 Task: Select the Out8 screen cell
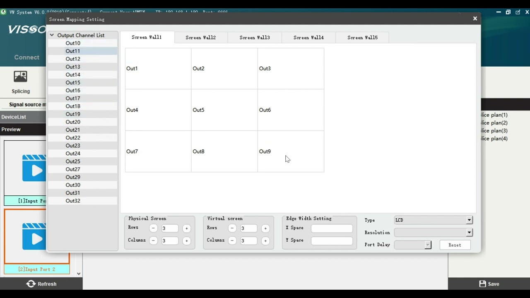point(224,151)
